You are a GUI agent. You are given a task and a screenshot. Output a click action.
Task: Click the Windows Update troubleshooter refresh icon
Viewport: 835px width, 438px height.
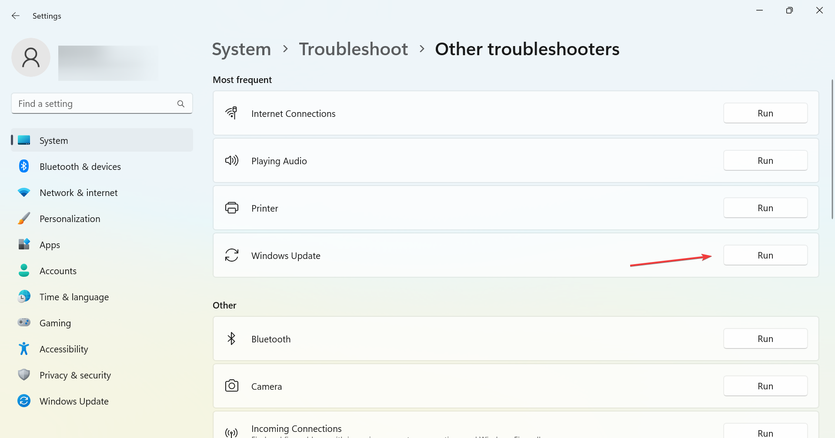point(231,255)
